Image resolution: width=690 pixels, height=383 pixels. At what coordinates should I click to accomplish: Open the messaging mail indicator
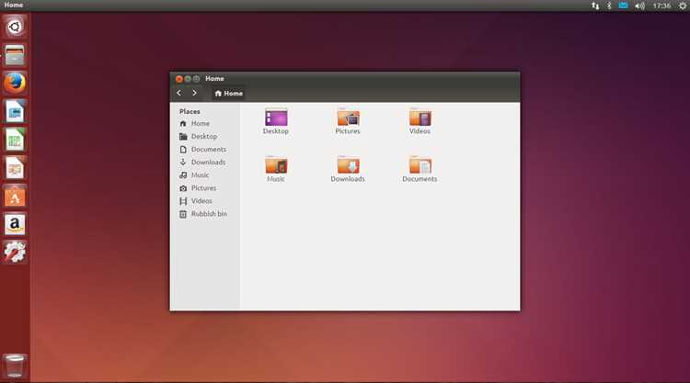click(x=623, y=6)
